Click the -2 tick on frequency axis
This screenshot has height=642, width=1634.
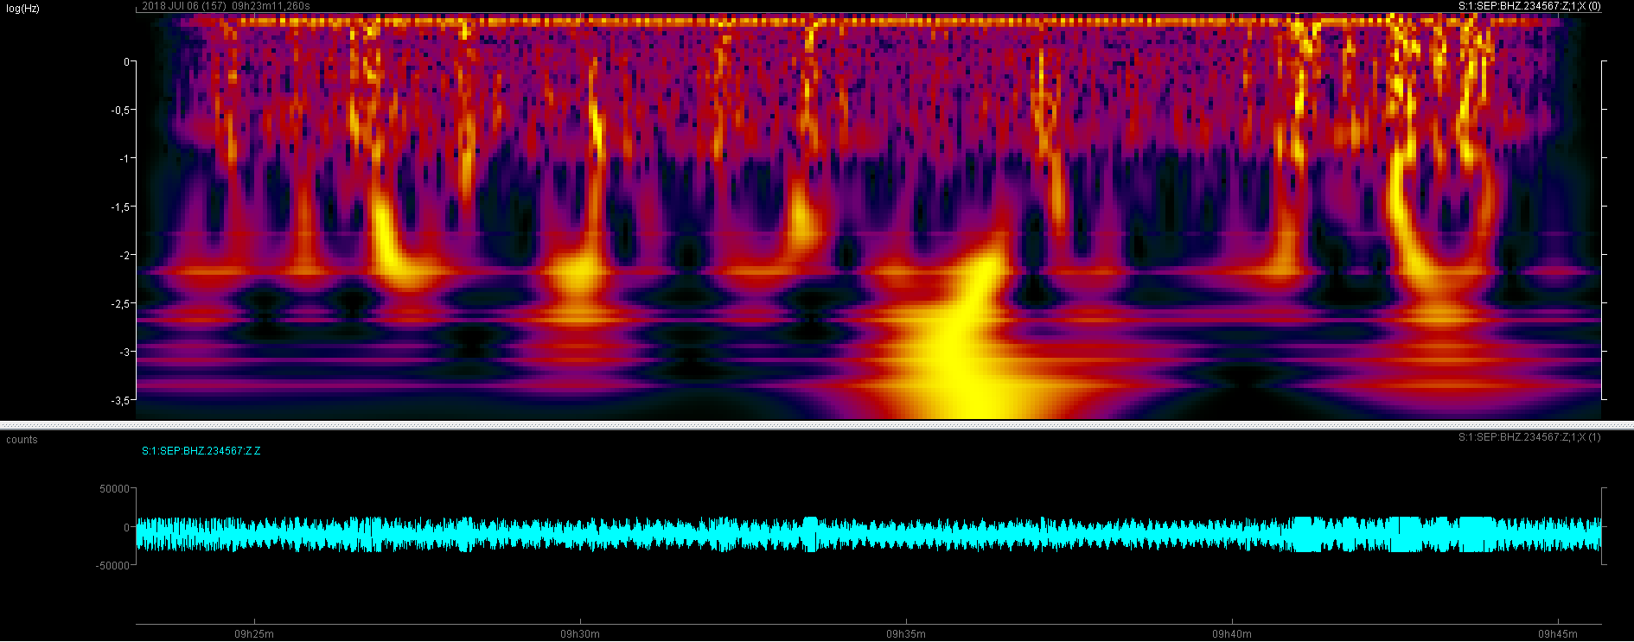(124, 256)
